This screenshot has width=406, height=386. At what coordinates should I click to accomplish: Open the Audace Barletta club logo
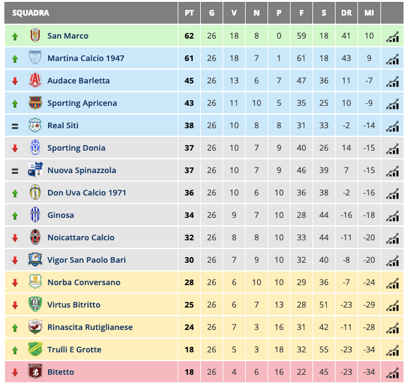pos(35,81)
